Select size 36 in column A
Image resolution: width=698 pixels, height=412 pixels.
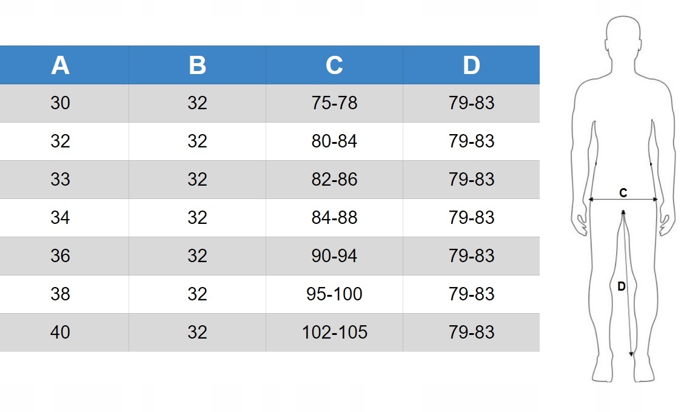point(60,256)
